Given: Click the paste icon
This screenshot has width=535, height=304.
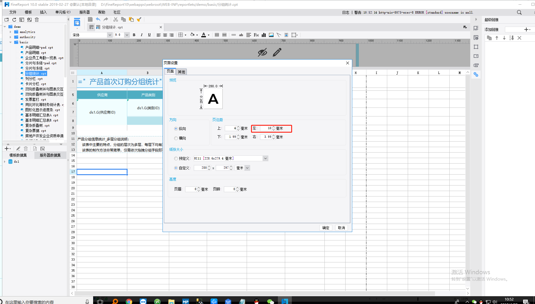Looking at the screenshot, I should 131,19.
